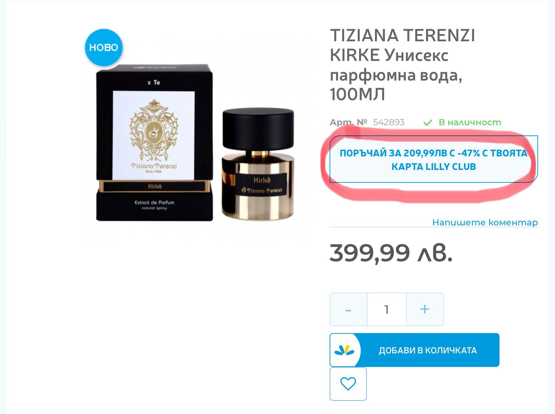Click the 399,99 лв. price
The height and width of the screenshot is (414, 555).
pos(391,253)
